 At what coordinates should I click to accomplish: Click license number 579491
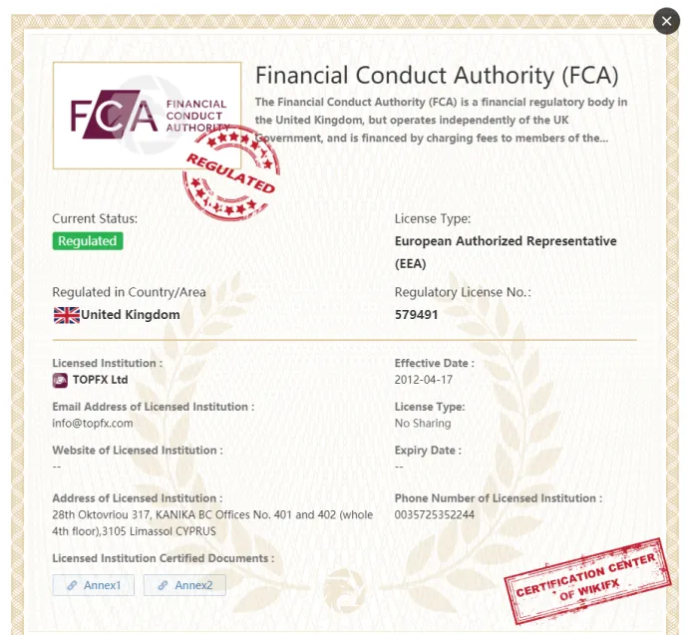tap(416, 315)
